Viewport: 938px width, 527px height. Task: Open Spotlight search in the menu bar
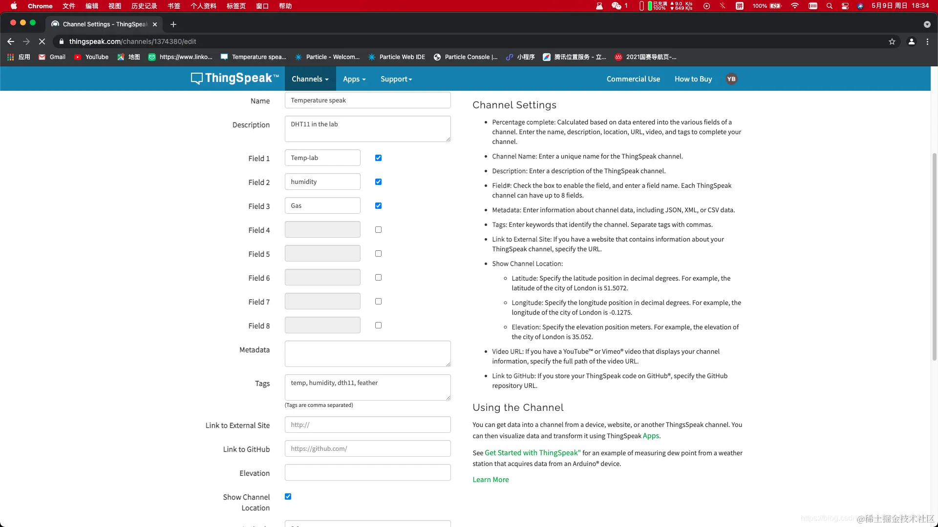829,6
